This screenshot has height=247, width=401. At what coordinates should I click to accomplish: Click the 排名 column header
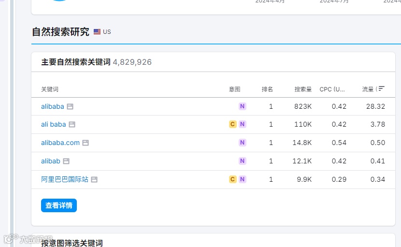click(x=267, y=89)
